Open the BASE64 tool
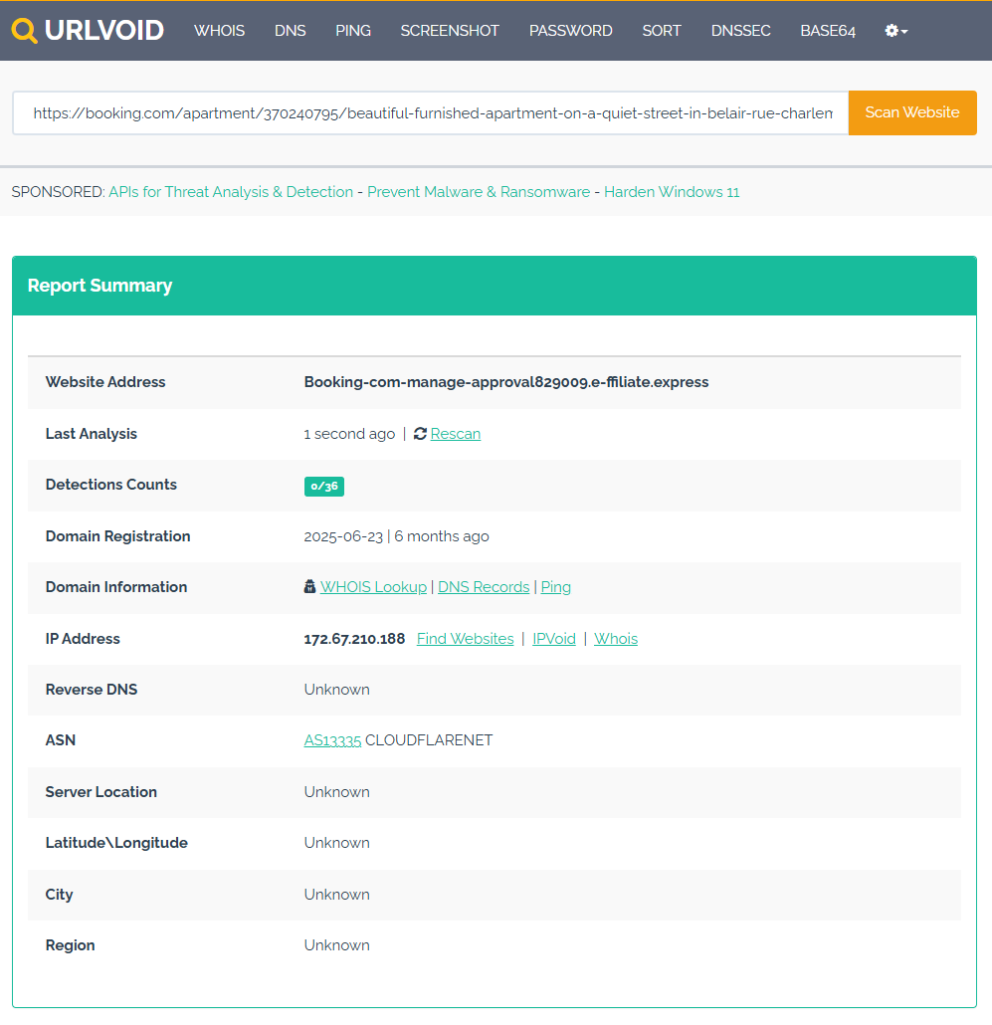This screenshot has width=992, height=1025. (x=827, y=31)
